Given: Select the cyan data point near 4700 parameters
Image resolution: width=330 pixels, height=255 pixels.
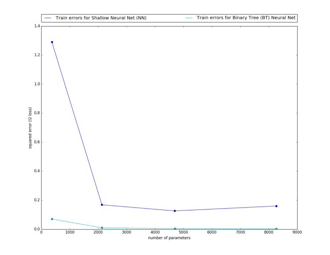Looking at the screenshot, I should 175,229.
